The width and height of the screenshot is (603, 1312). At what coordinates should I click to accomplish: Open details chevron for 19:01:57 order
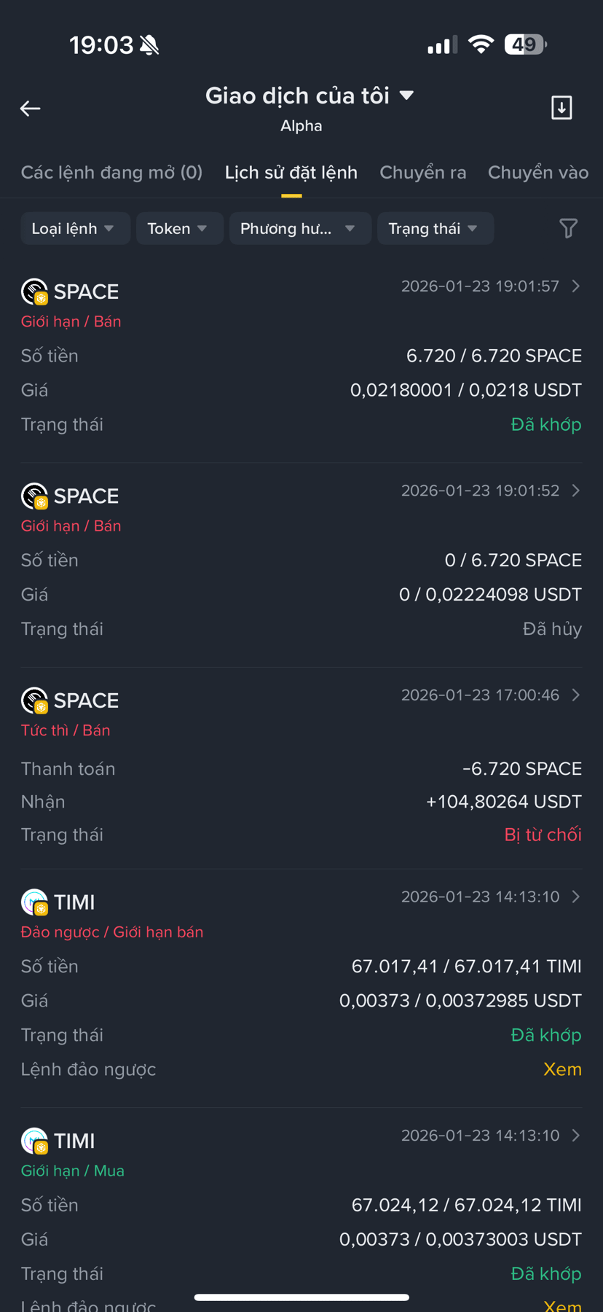coord(576,286)
